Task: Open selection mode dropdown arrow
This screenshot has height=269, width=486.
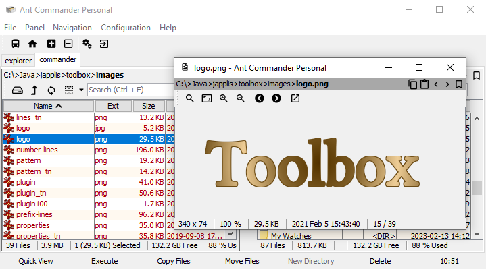Action: coord(81,90)
